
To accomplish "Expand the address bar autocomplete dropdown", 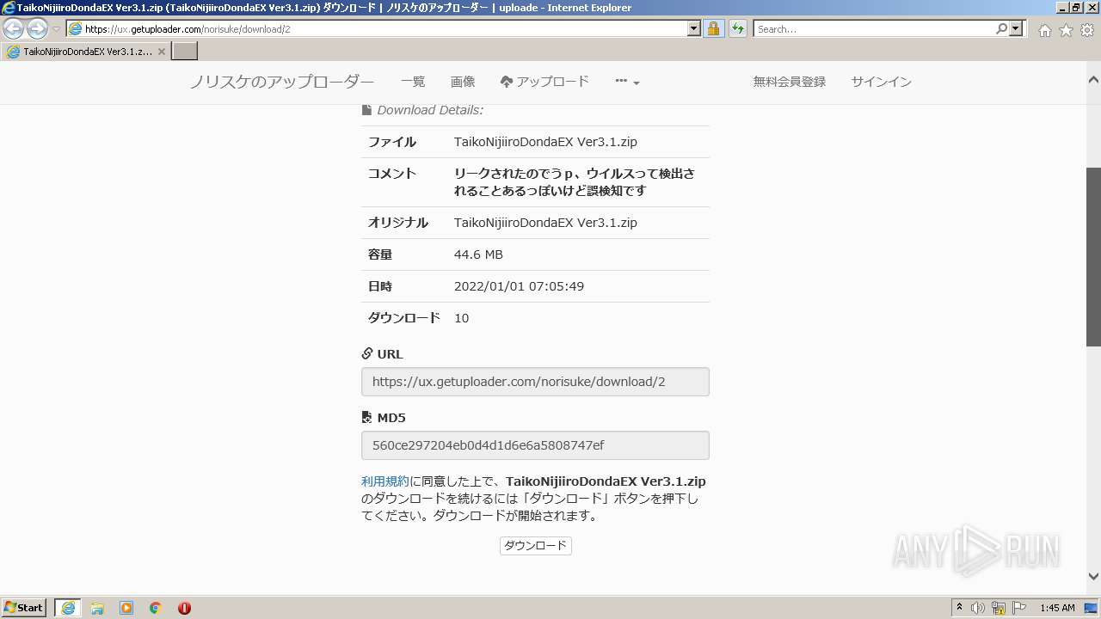I will (695, 29).
